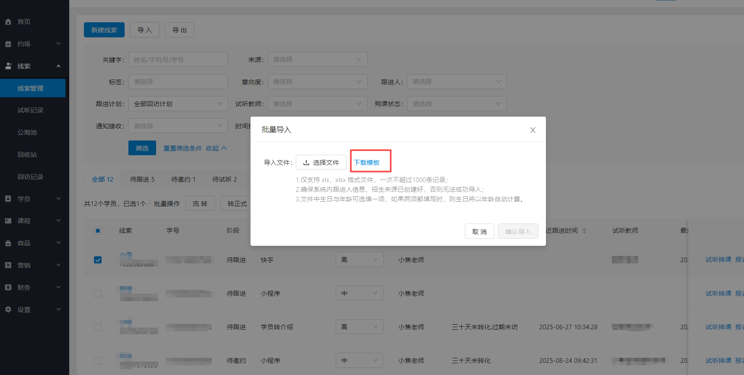Check the 待邀约 row checkbox

click(x=98, y=361)
